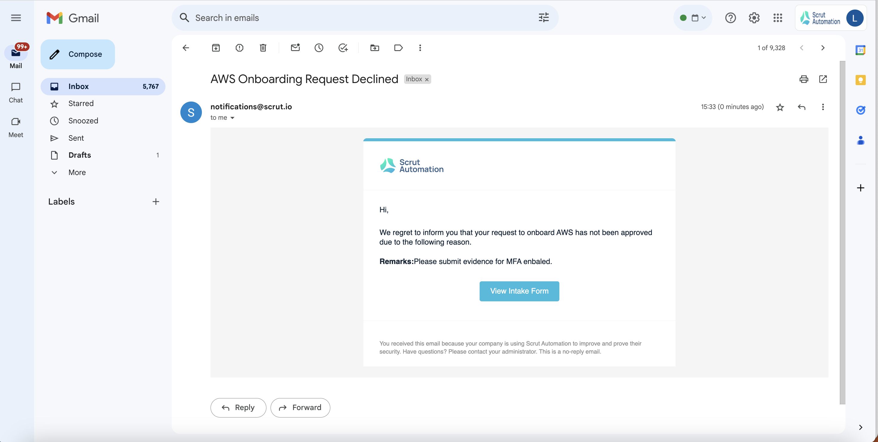Click the Reply button below email

pos(238,408)
